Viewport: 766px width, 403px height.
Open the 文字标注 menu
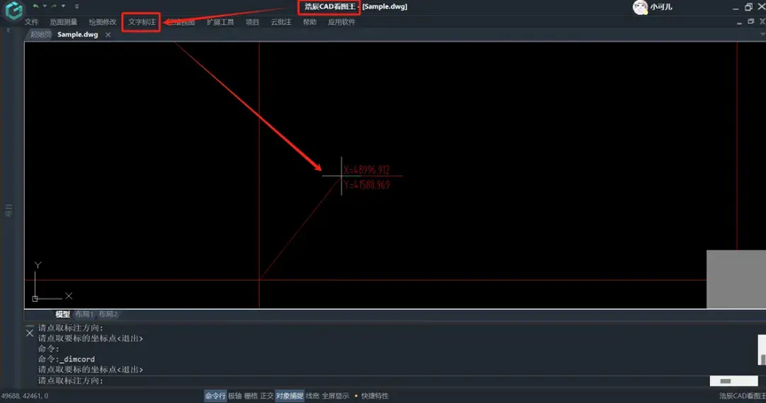coord(142,22)
